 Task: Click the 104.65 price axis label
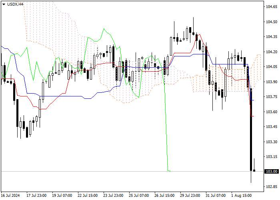click(272, 7)
